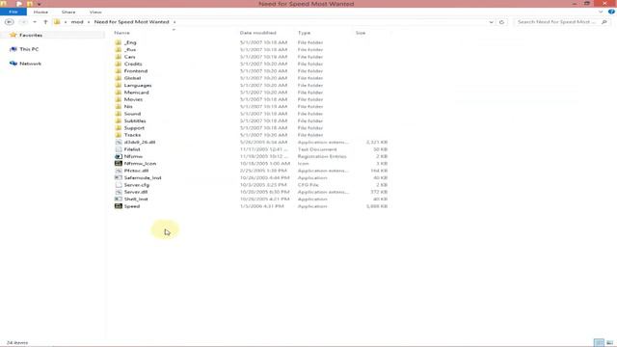Sort by the Name column header

(x=122, y=33)
